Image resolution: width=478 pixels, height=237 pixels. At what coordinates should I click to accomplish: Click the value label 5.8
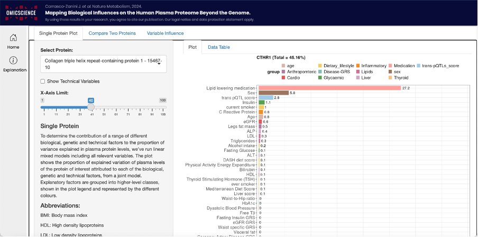292,93
